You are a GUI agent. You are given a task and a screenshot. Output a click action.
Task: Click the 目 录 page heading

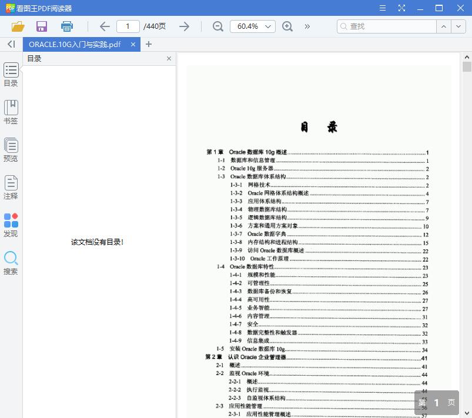(319, 127)
